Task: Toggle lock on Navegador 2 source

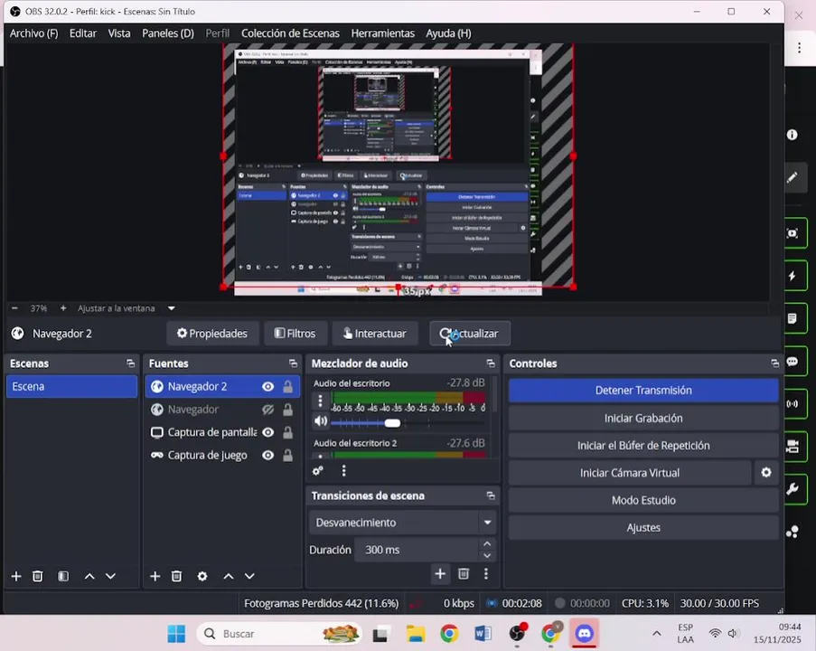Action: coord(287,386)
